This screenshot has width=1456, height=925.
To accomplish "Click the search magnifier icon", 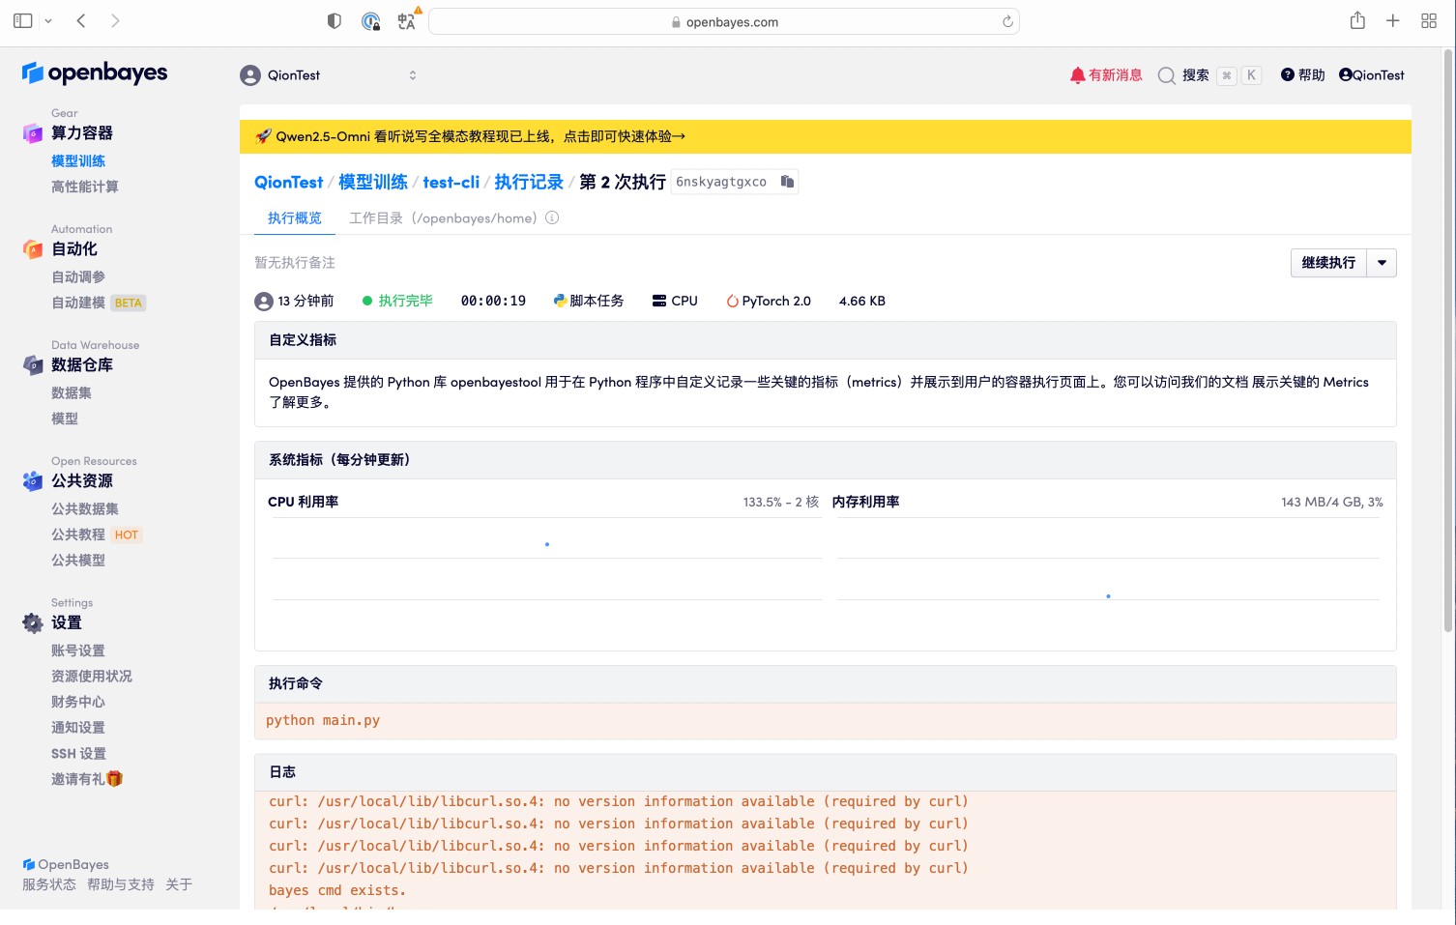I will pyautogui.click(x=1167, y=75).
